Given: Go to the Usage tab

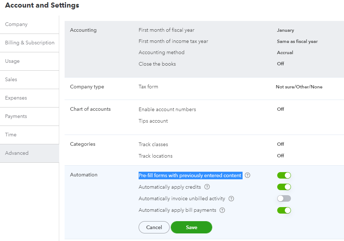Looking at the screenshot, I should coord(12,61).
